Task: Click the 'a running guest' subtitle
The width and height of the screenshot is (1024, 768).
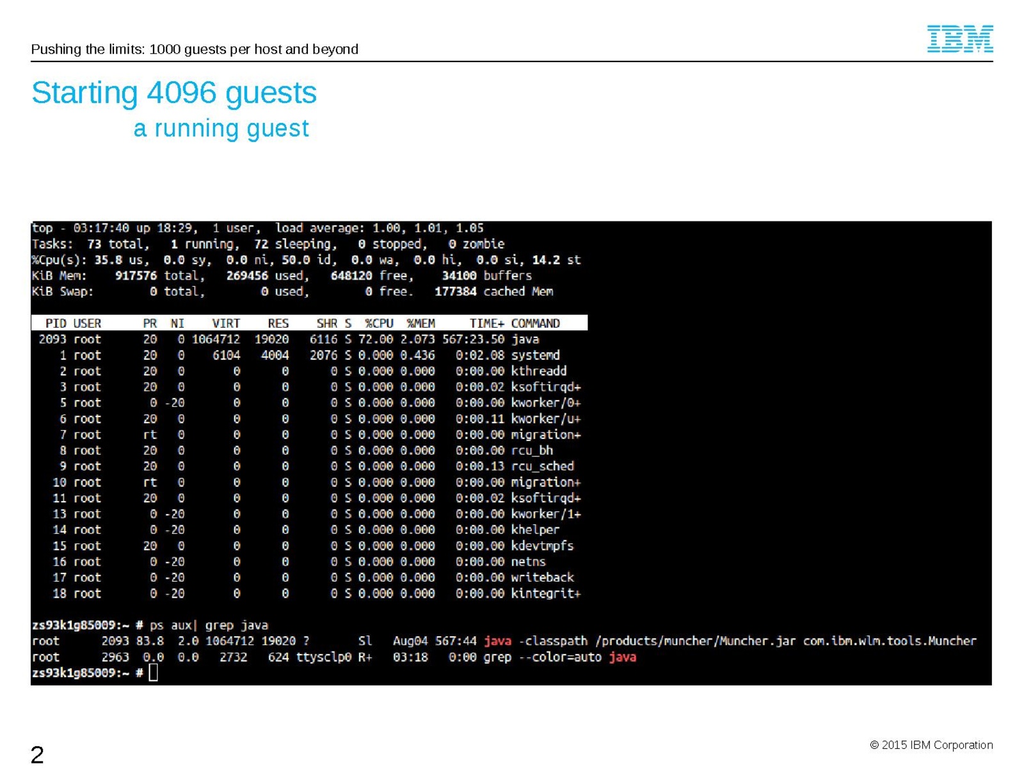Action: 221,129
